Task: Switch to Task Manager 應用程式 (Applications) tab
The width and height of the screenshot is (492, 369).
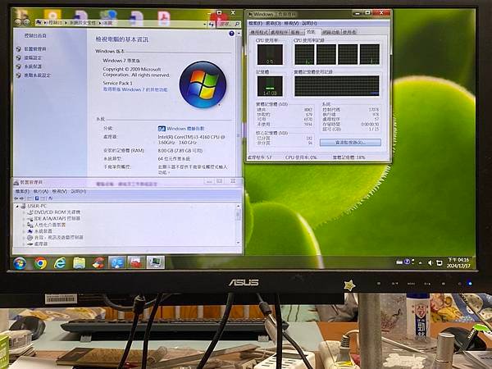Action: pos(259,32)
